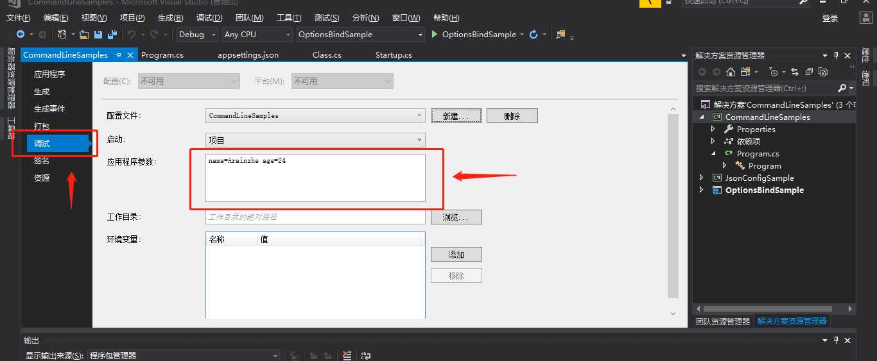Click the 登录 sign-in link
This screenshot has height=361, width=877.
tap(830, 19)
